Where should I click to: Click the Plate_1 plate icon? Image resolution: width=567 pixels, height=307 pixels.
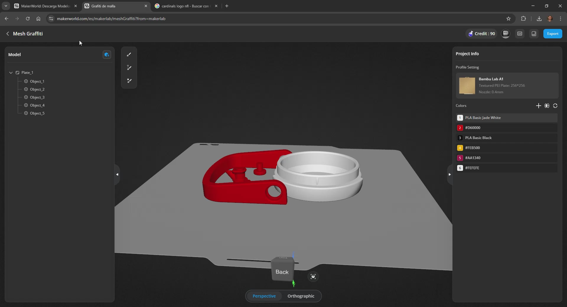17,73
